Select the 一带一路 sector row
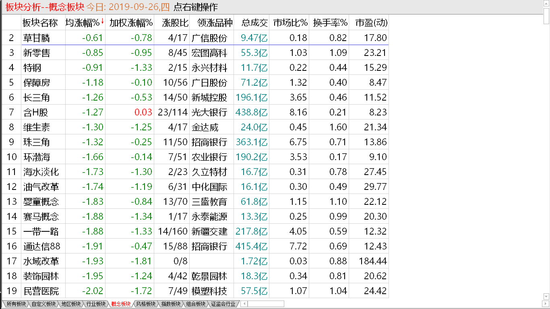Screen dimensions: 550x309 click(x=195, y=231)
